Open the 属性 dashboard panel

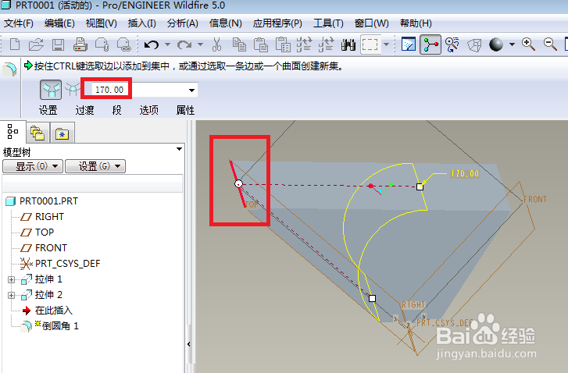click(185, 110)
